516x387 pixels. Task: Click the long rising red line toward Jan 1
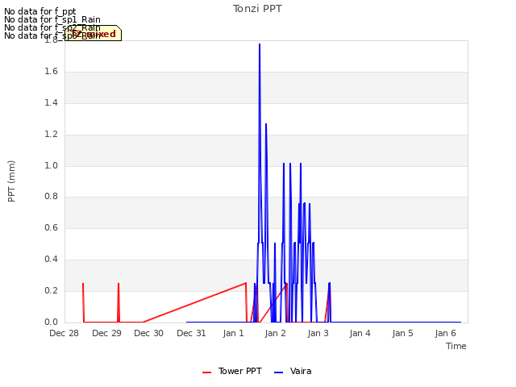tap(195, 302)
